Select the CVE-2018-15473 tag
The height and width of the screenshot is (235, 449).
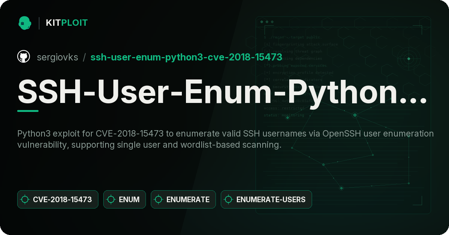click(x=58, y=200)
